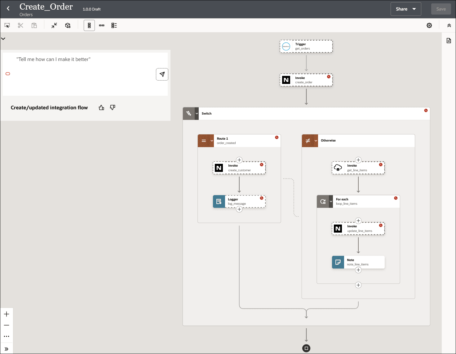Image resolution: width=456 pixels, height=354 pixels.
Task: Click the Cut icon in the toolbar
Action: 20,25
